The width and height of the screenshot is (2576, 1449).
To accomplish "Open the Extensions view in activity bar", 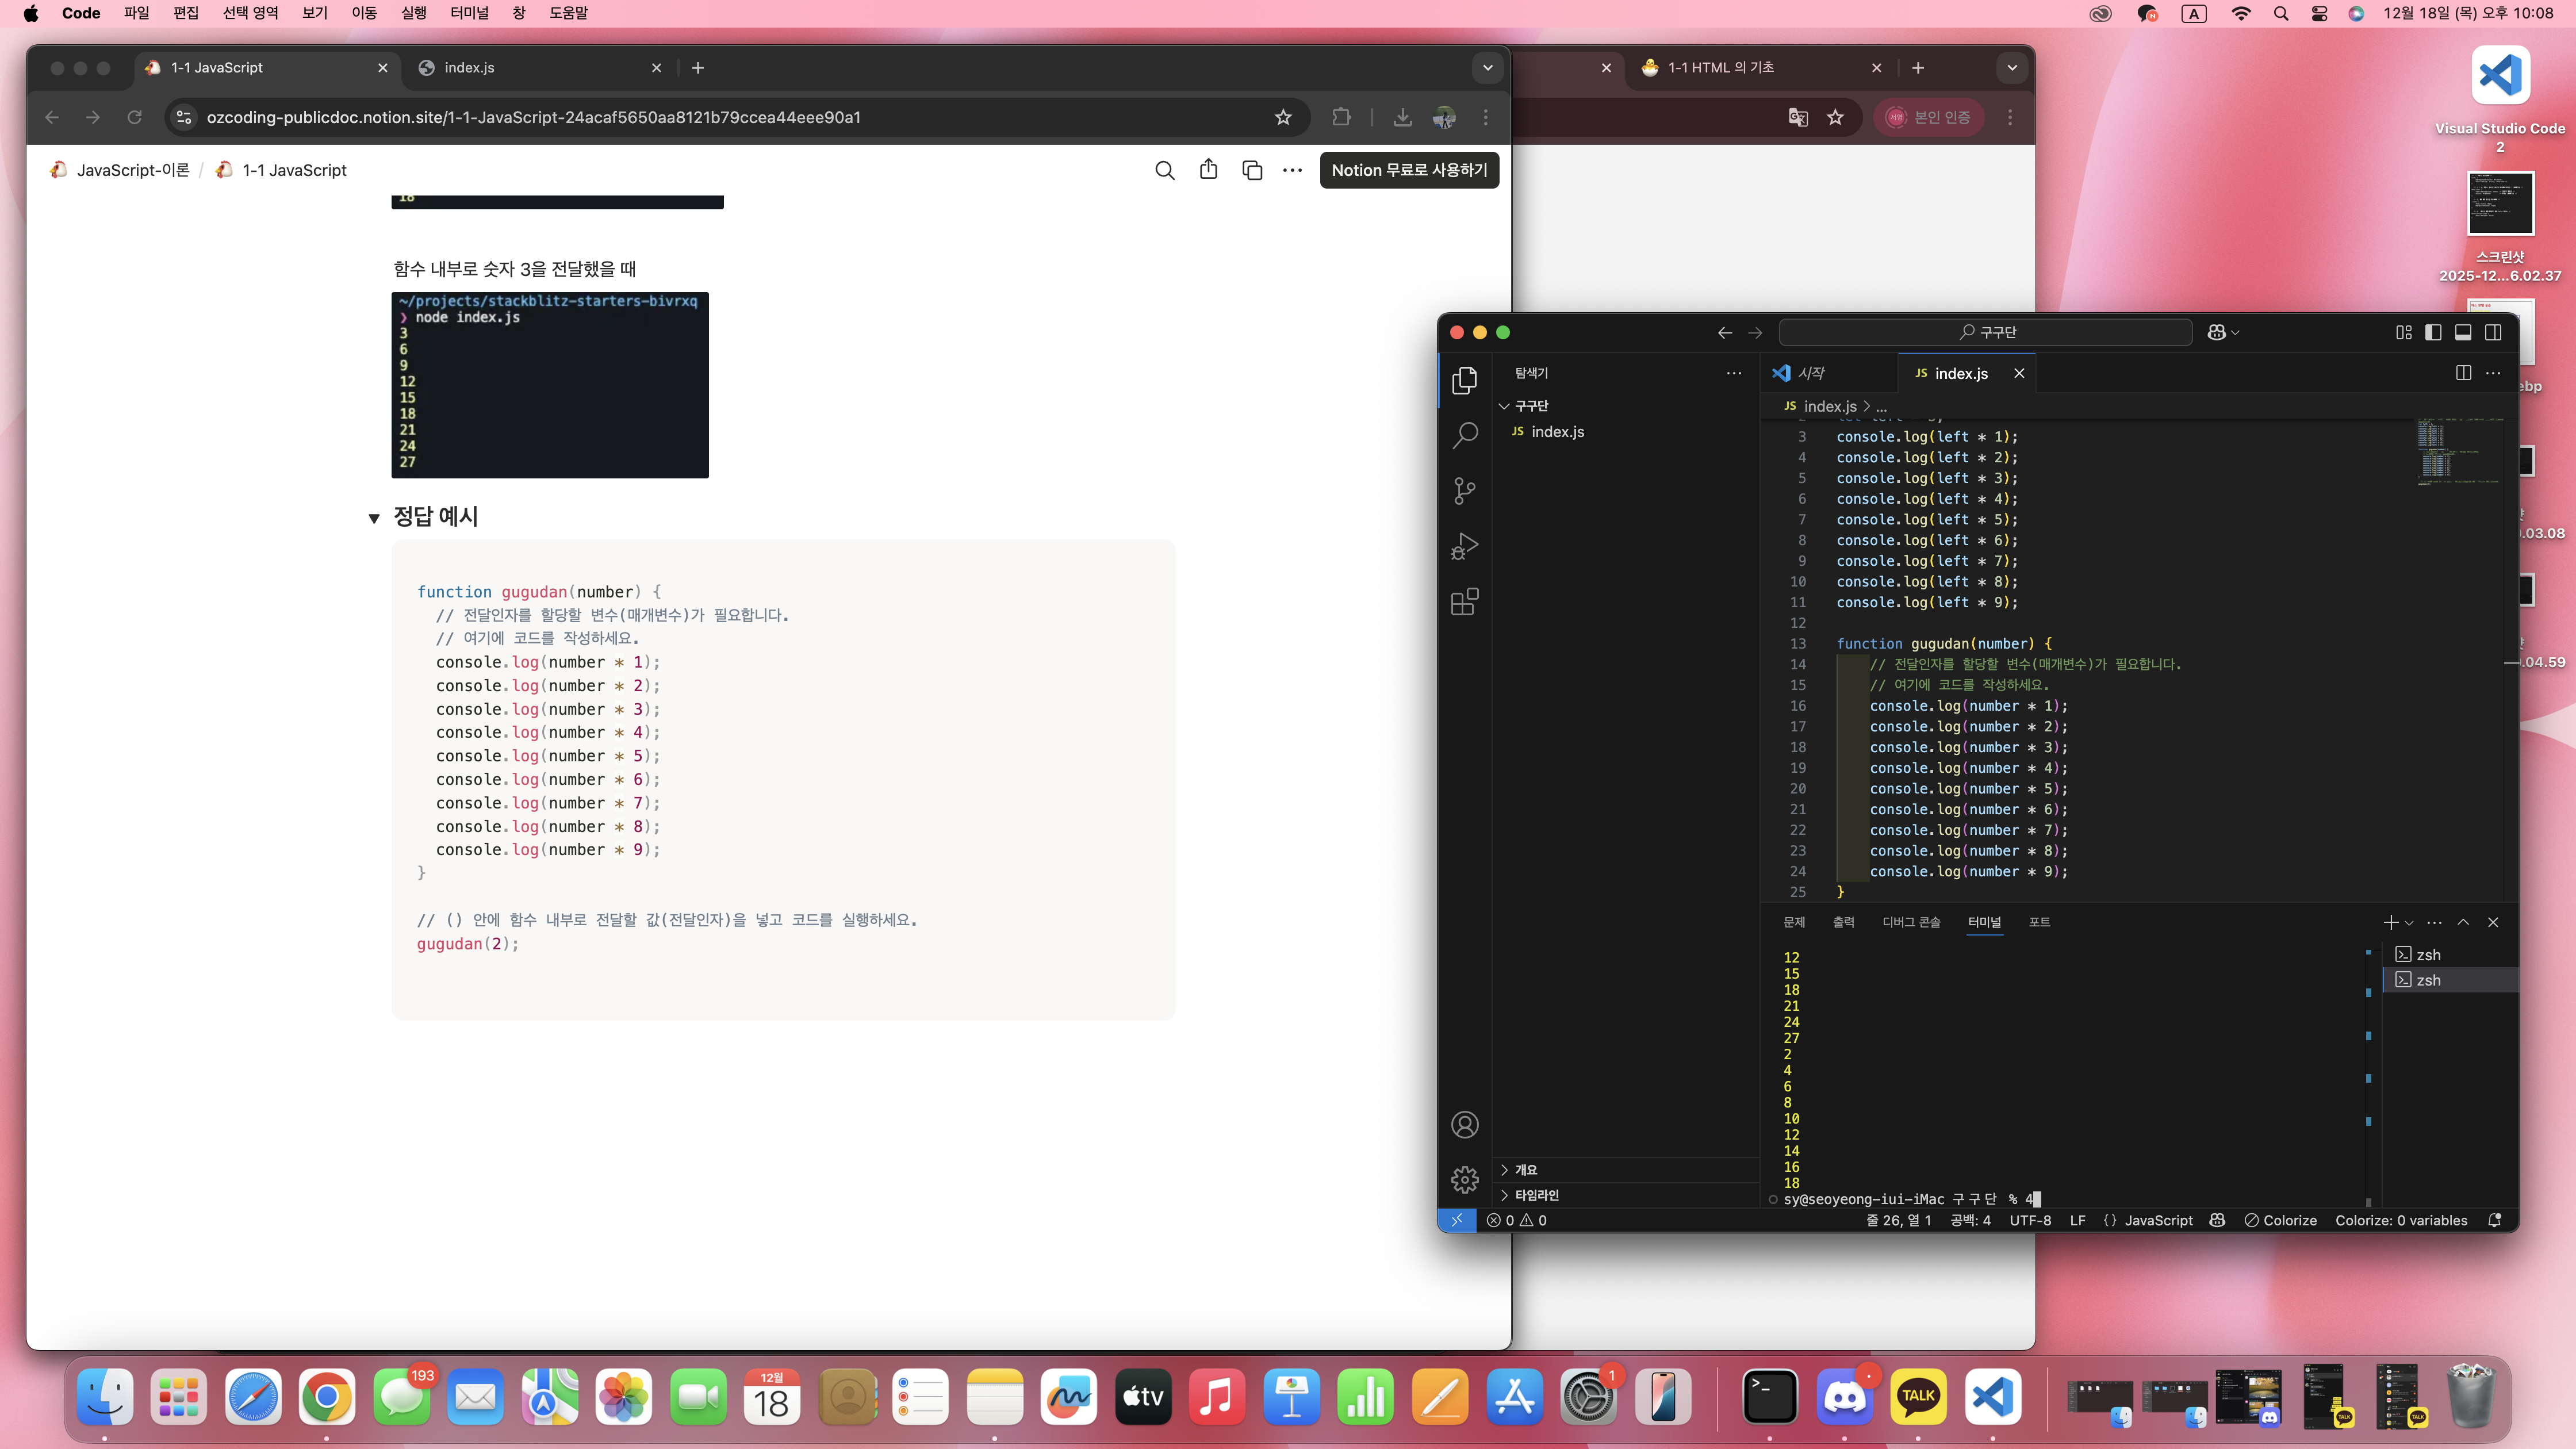I will 1465,602.
